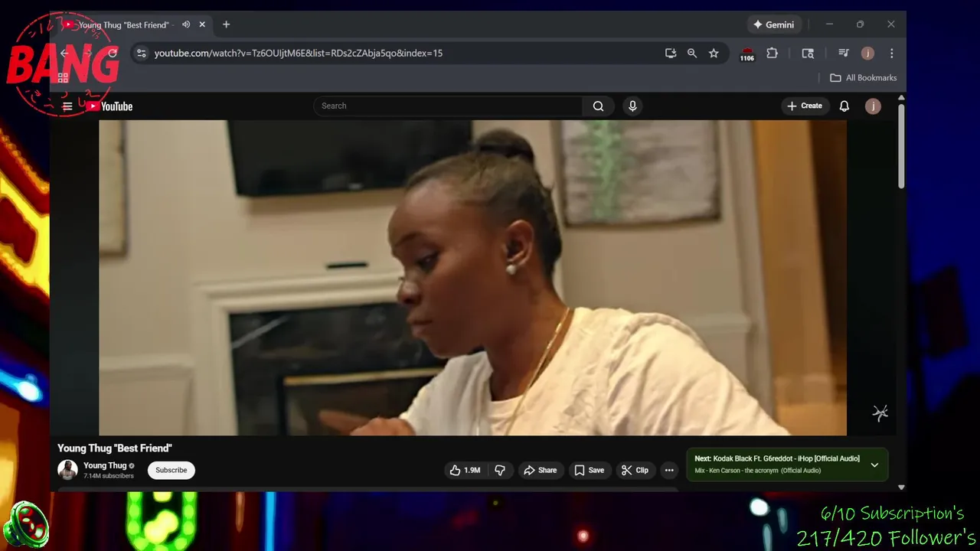Screen dimensions: 980x551
Task: Start voice search with microphone icon
Action: point(632,106)
